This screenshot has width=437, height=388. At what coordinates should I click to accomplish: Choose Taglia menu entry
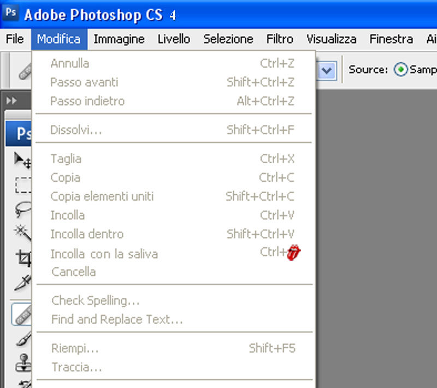pos(173,159)
